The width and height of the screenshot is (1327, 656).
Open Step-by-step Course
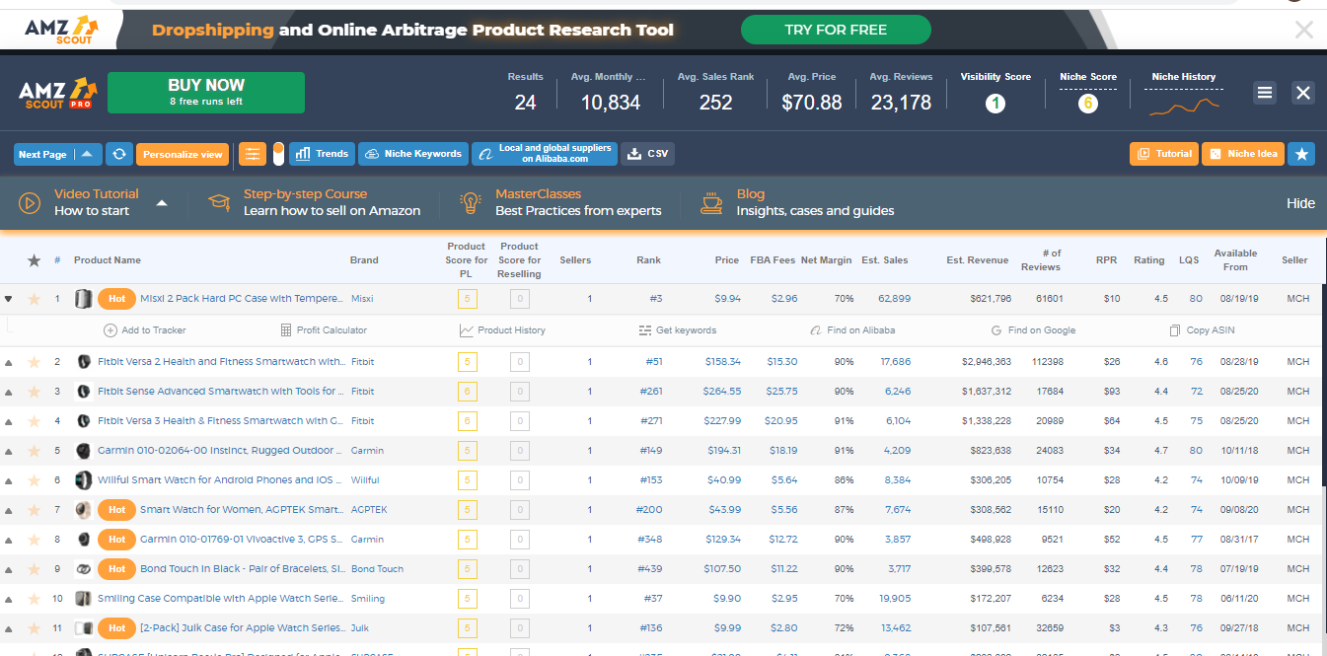314,202
